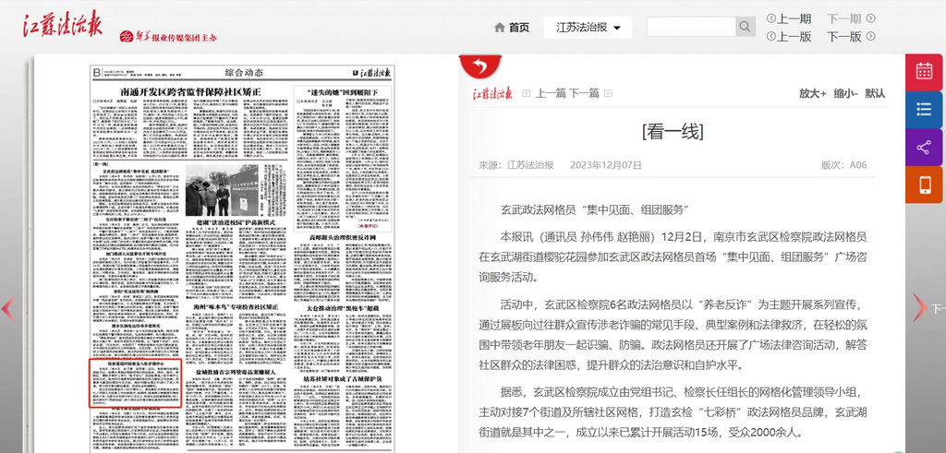Viewport: 946px width, 453px height.
Task: Expand the 江苏法治报 dropdown
Action: point(588,28)
